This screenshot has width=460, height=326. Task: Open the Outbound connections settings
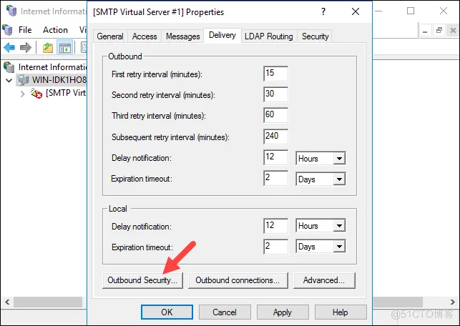click(239, 280)
